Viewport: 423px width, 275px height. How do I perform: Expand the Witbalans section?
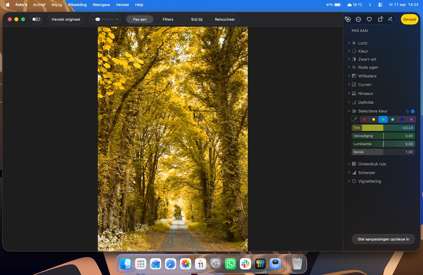click(x=349, y=76)
